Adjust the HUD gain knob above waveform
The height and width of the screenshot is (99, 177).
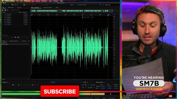(x=86, y=17)
